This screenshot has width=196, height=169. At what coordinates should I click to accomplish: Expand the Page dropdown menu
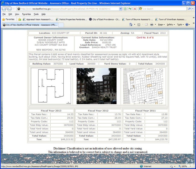click(161, 25)
